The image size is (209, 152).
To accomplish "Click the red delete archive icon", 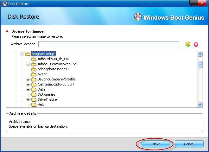I will (x=196, y=44).
